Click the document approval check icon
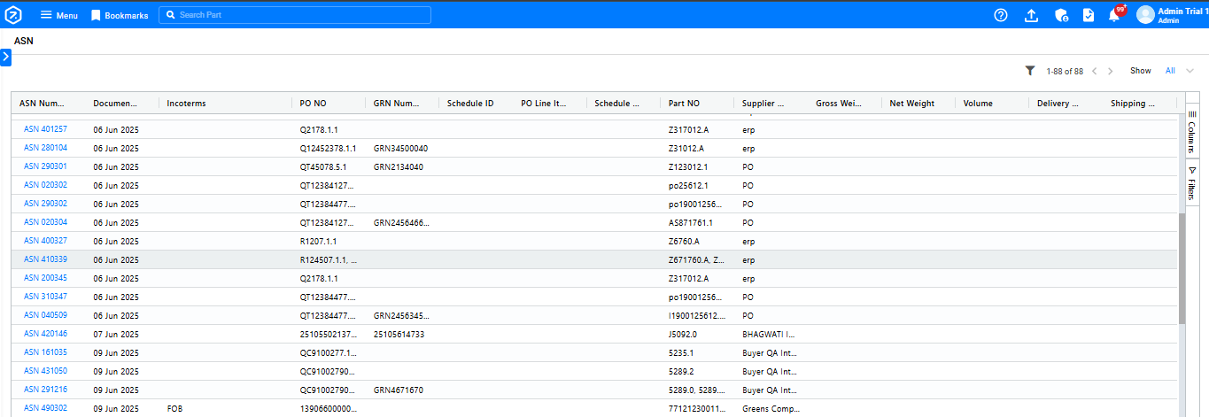Screen dimensions: 1209x417 pos(1089,15)
